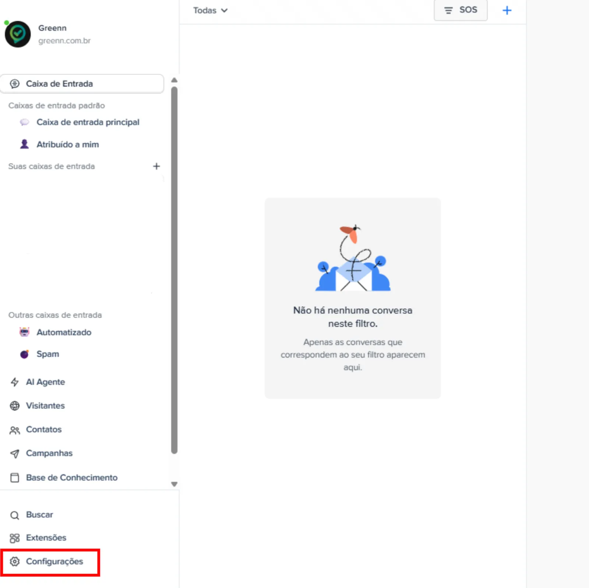Click the people icon next to Contatos
Viewport: 589px width, 588px height.
coord(15,430)
